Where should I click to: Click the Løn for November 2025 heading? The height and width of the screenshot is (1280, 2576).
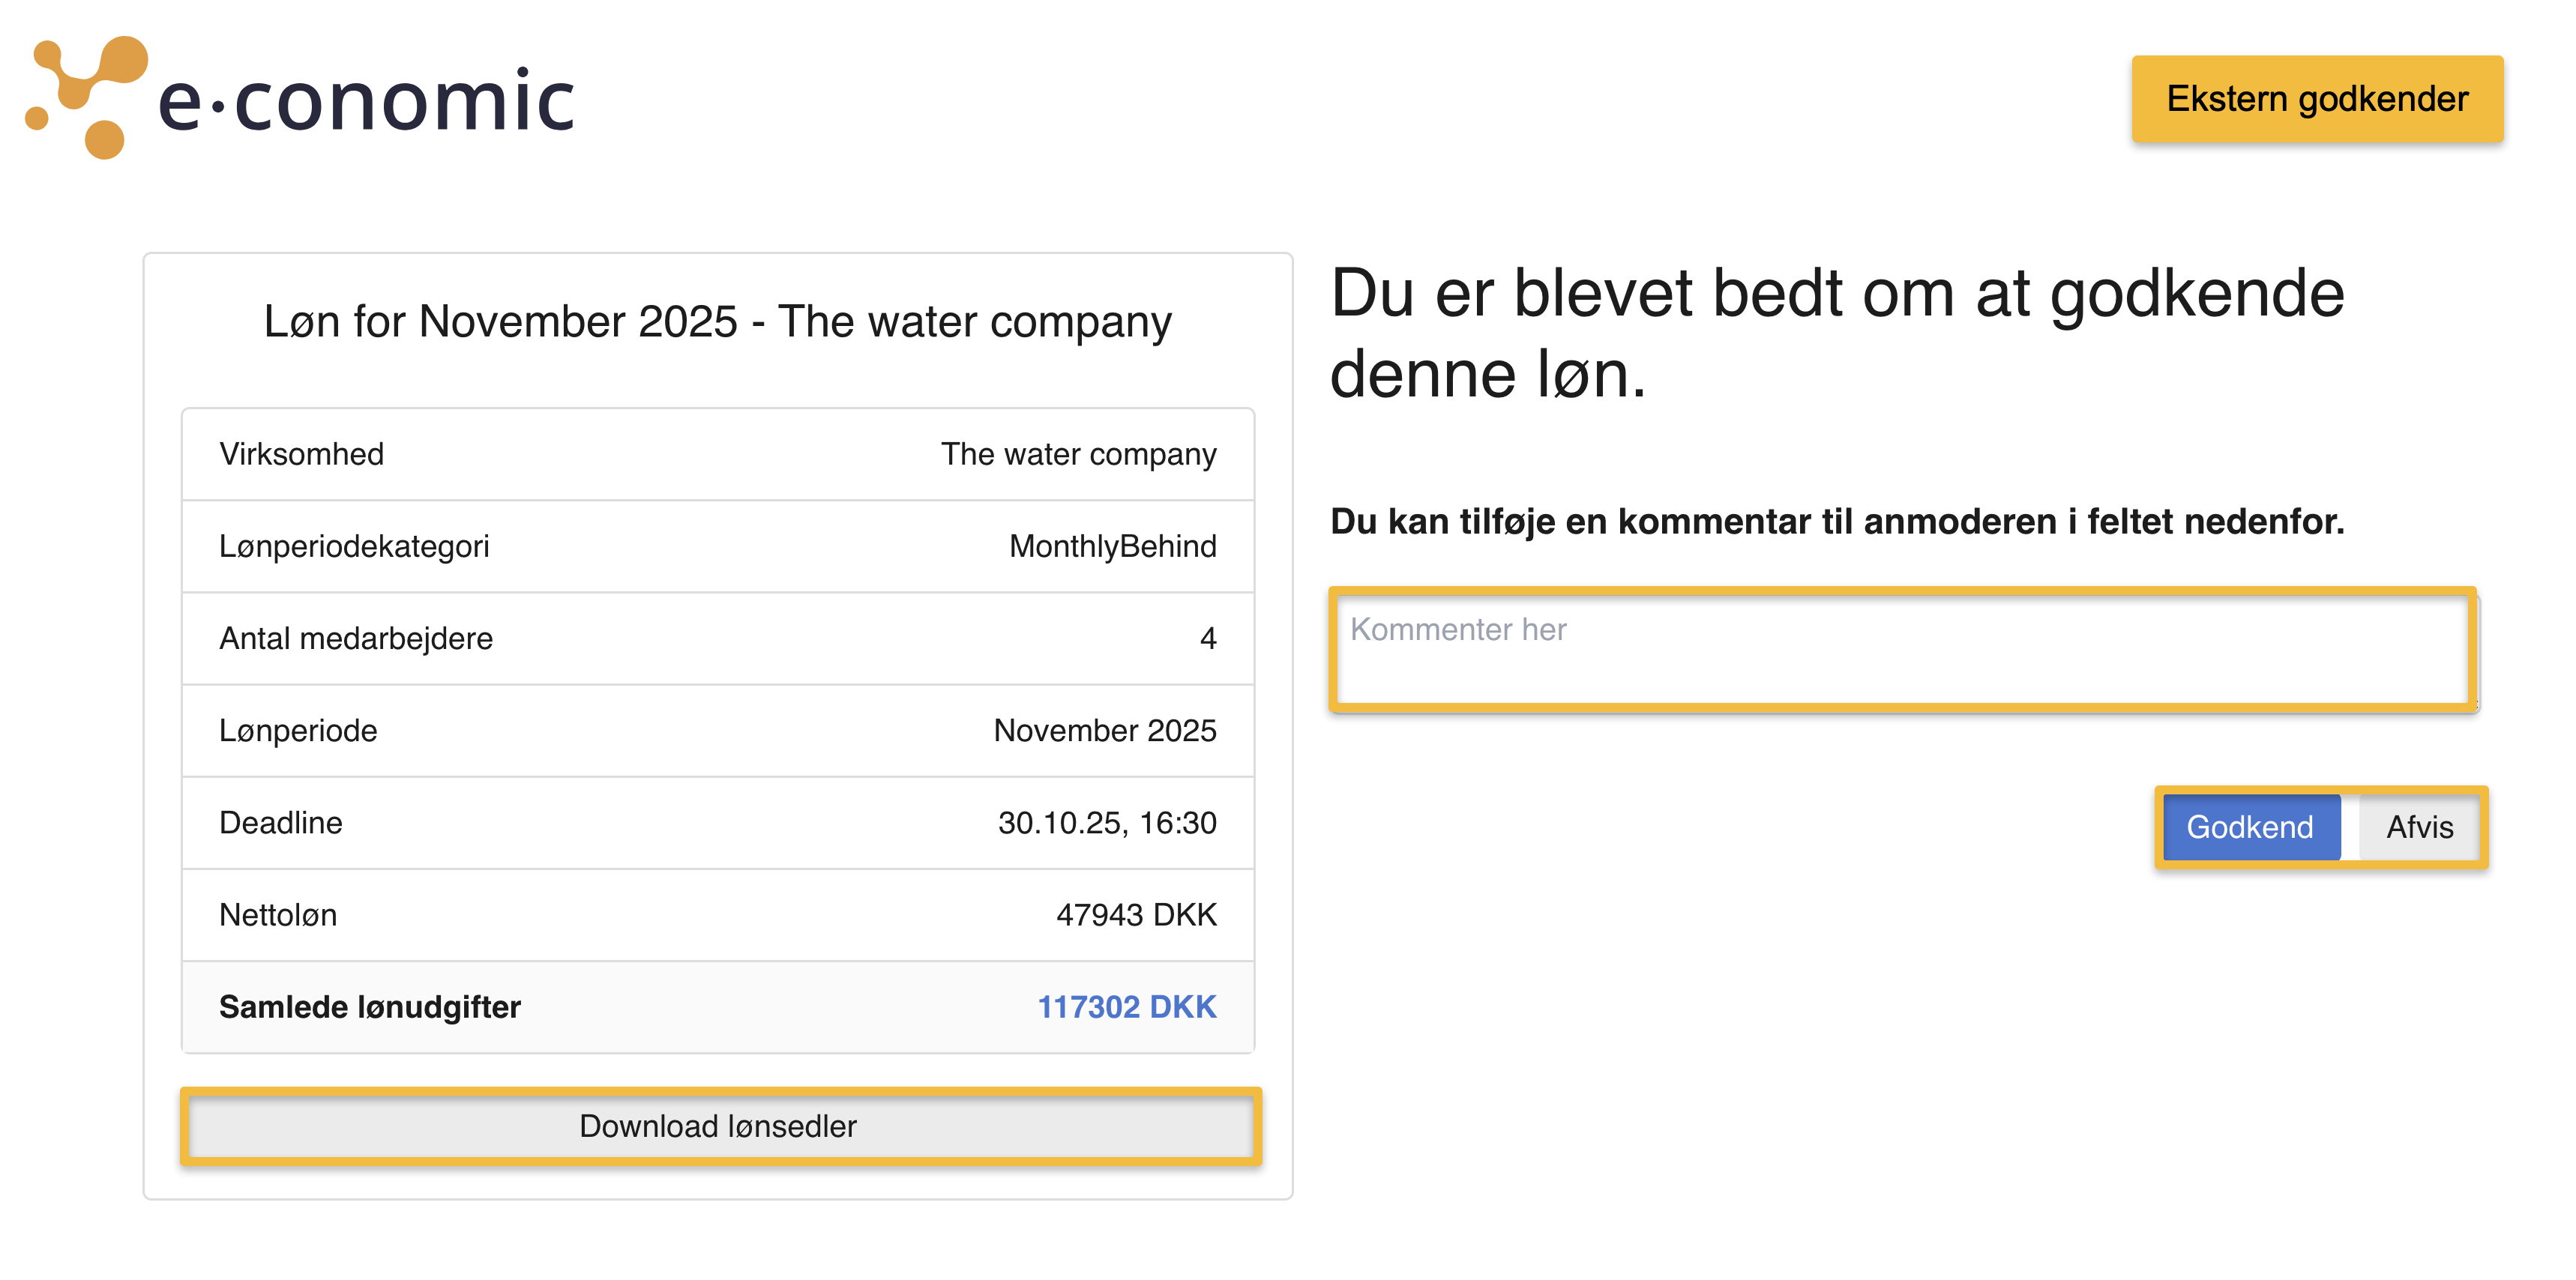[717, 321]
